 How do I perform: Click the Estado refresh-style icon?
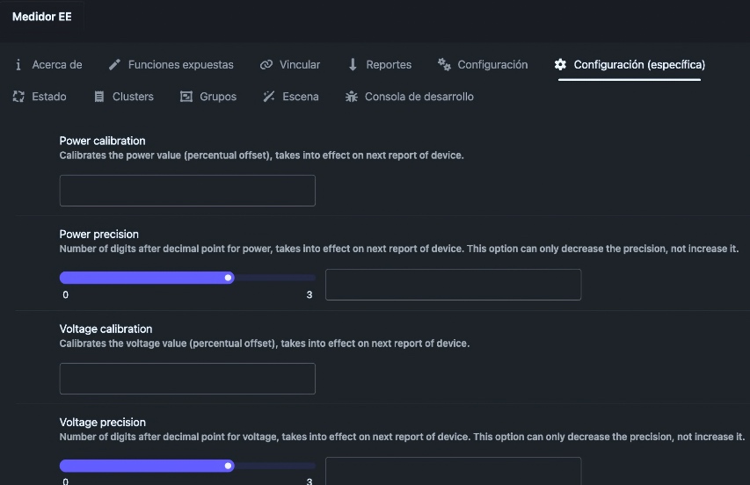tap(18, 97)
